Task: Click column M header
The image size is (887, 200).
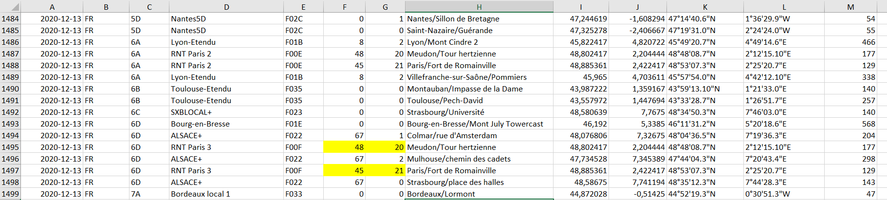Action: (x=850, y=7)
